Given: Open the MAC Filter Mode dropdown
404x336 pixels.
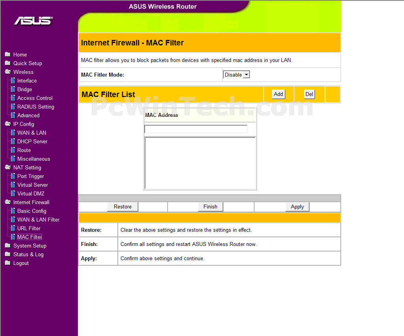Looking at the screenshot, I should point(236,75).
